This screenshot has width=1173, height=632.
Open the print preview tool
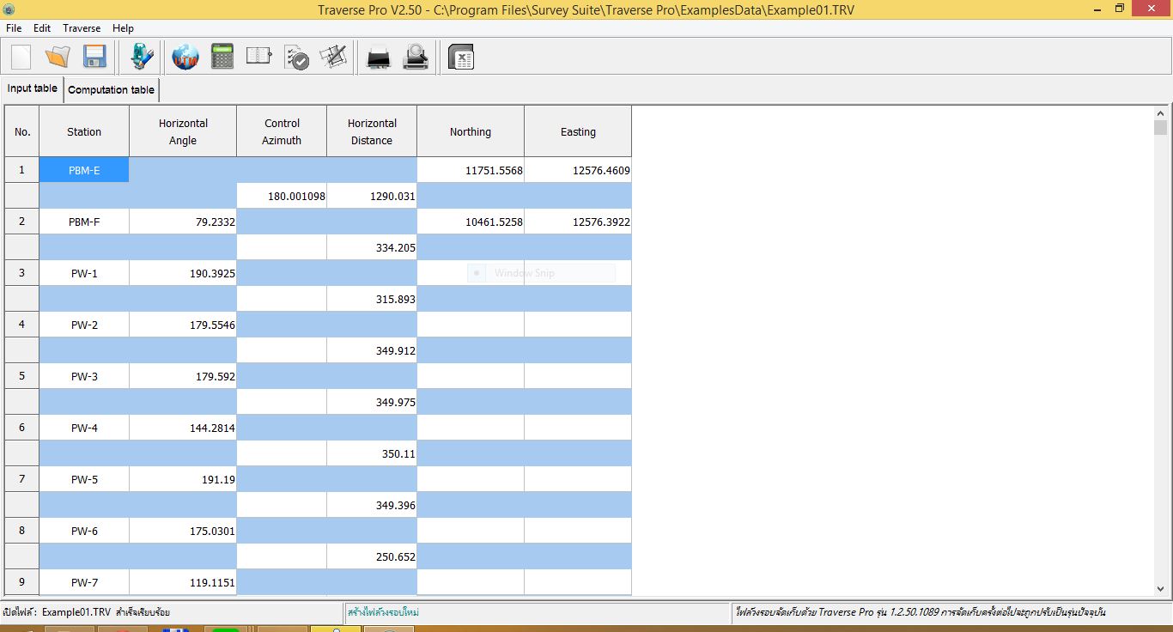[x=416, y=56]
